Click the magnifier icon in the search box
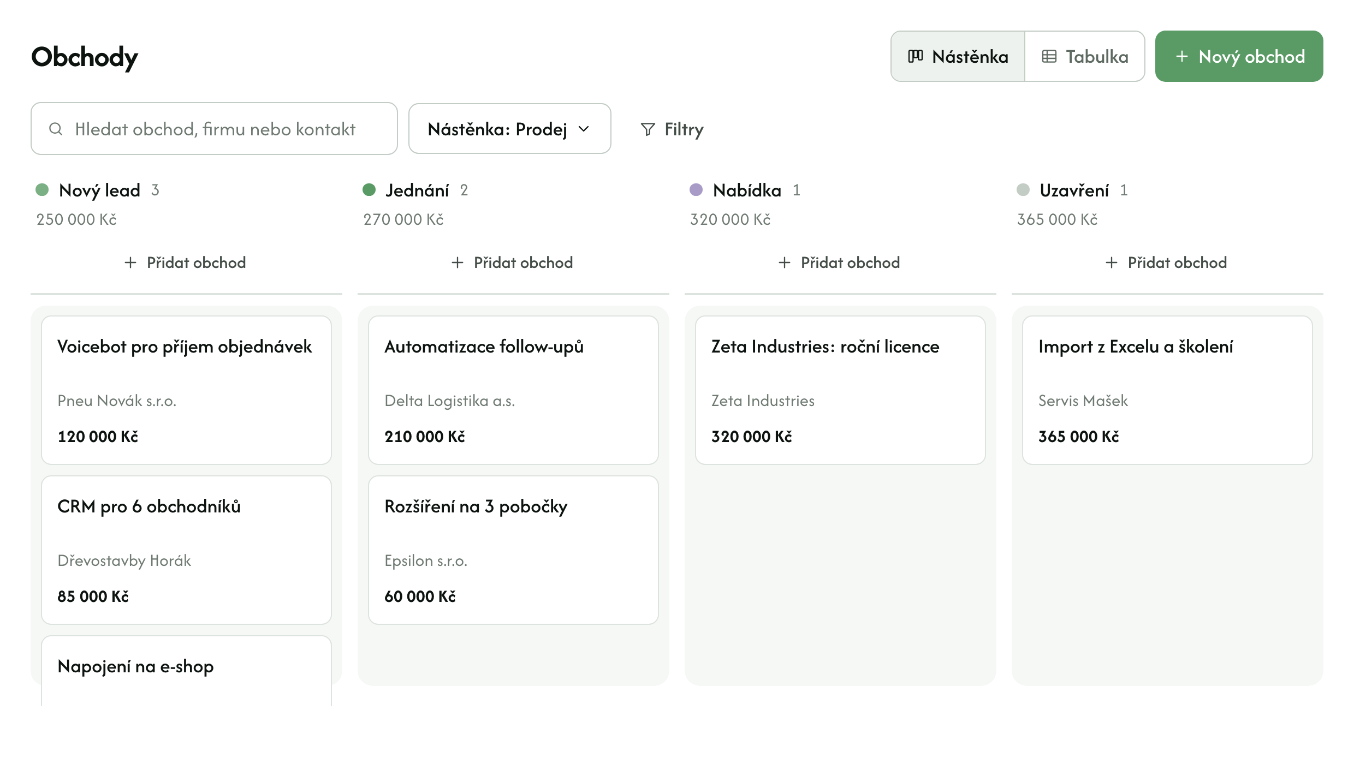This screenshot has width=1354, height=764. point(56,129)
